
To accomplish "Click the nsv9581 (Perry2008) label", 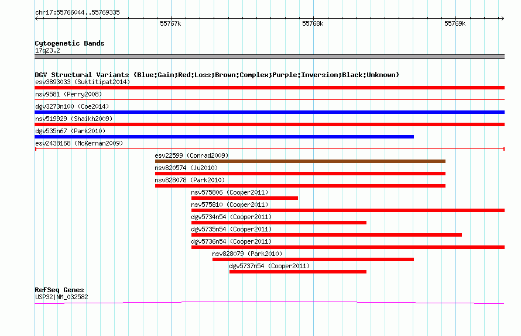I will click(x=68, y=94).
